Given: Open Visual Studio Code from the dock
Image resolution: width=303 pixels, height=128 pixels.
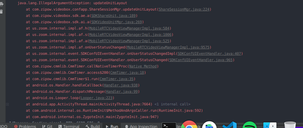Looking at the screenshot, I should [x=230, y=125].
